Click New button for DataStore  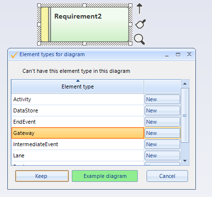tap(162, 110)
